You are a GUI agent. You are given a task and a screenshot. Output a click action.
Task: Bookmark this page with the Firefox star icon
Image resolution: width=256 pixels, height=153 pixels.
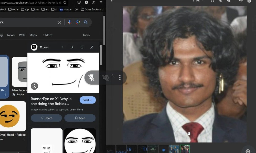click(x=65, y=2)
